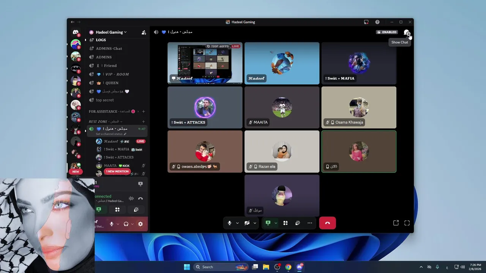Collapse the REST ZONE category
Viewport: 486px width, 273px height.
point(106,122)
